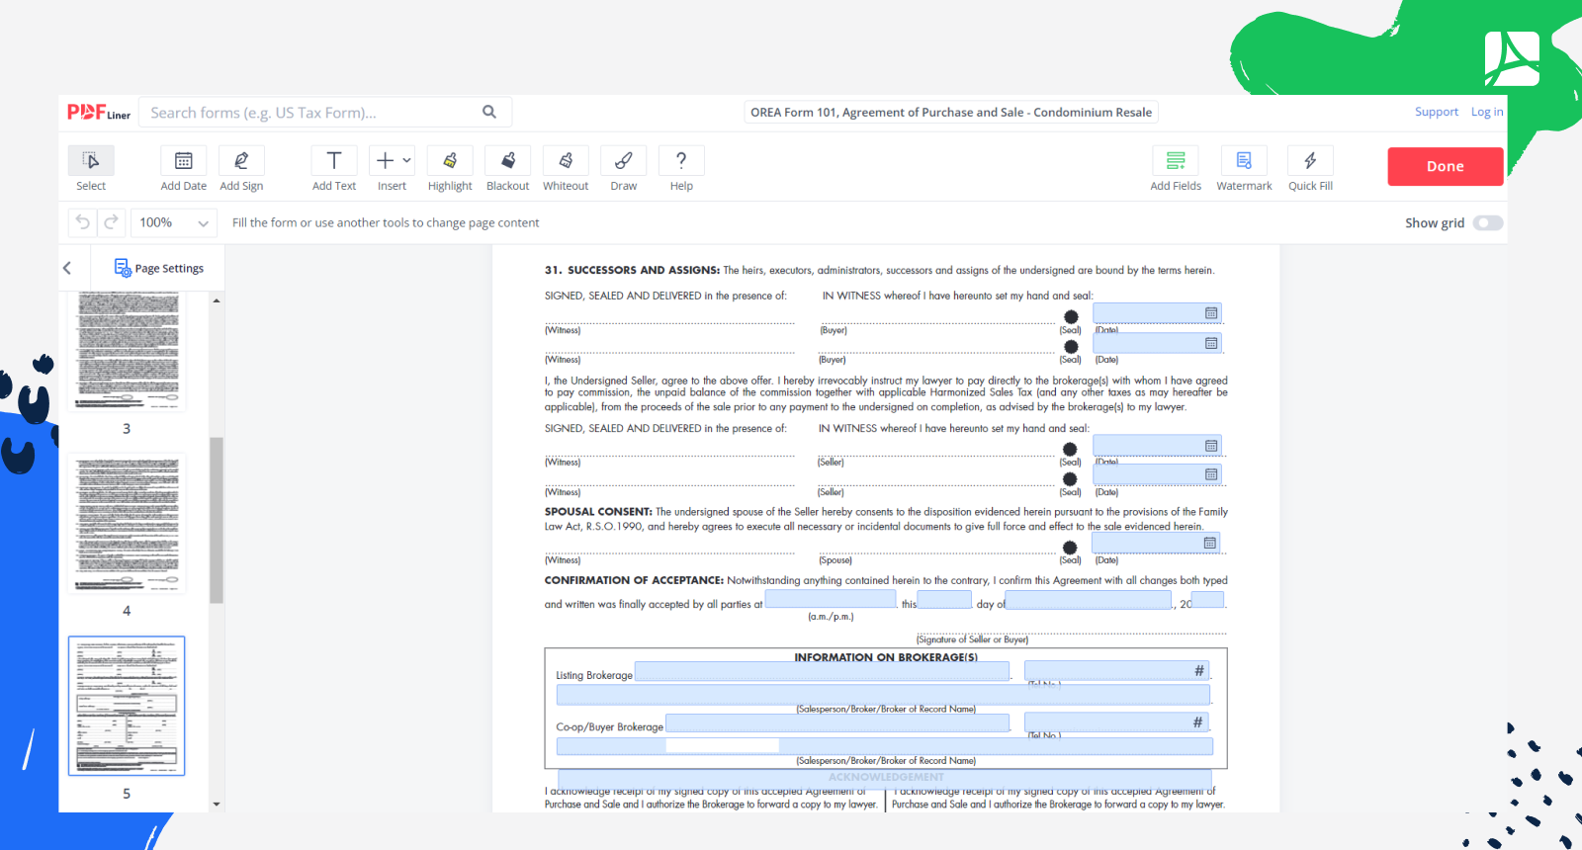This screenshot has height=850, width=1582.
Task: Click the 'this' day number field
Action: [x=945, y=599]
